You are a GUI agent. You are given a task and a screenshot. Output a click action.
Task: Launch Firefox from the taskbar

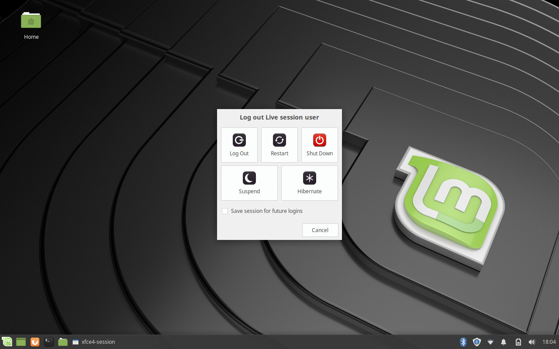pyautogui.click(x=35, y=342)
